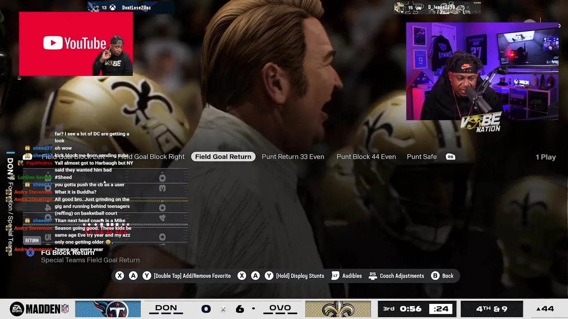This screenshot has height=319, width=568.
Task: Click the DontLose2Unc gamertag
Action: (136, 8)
